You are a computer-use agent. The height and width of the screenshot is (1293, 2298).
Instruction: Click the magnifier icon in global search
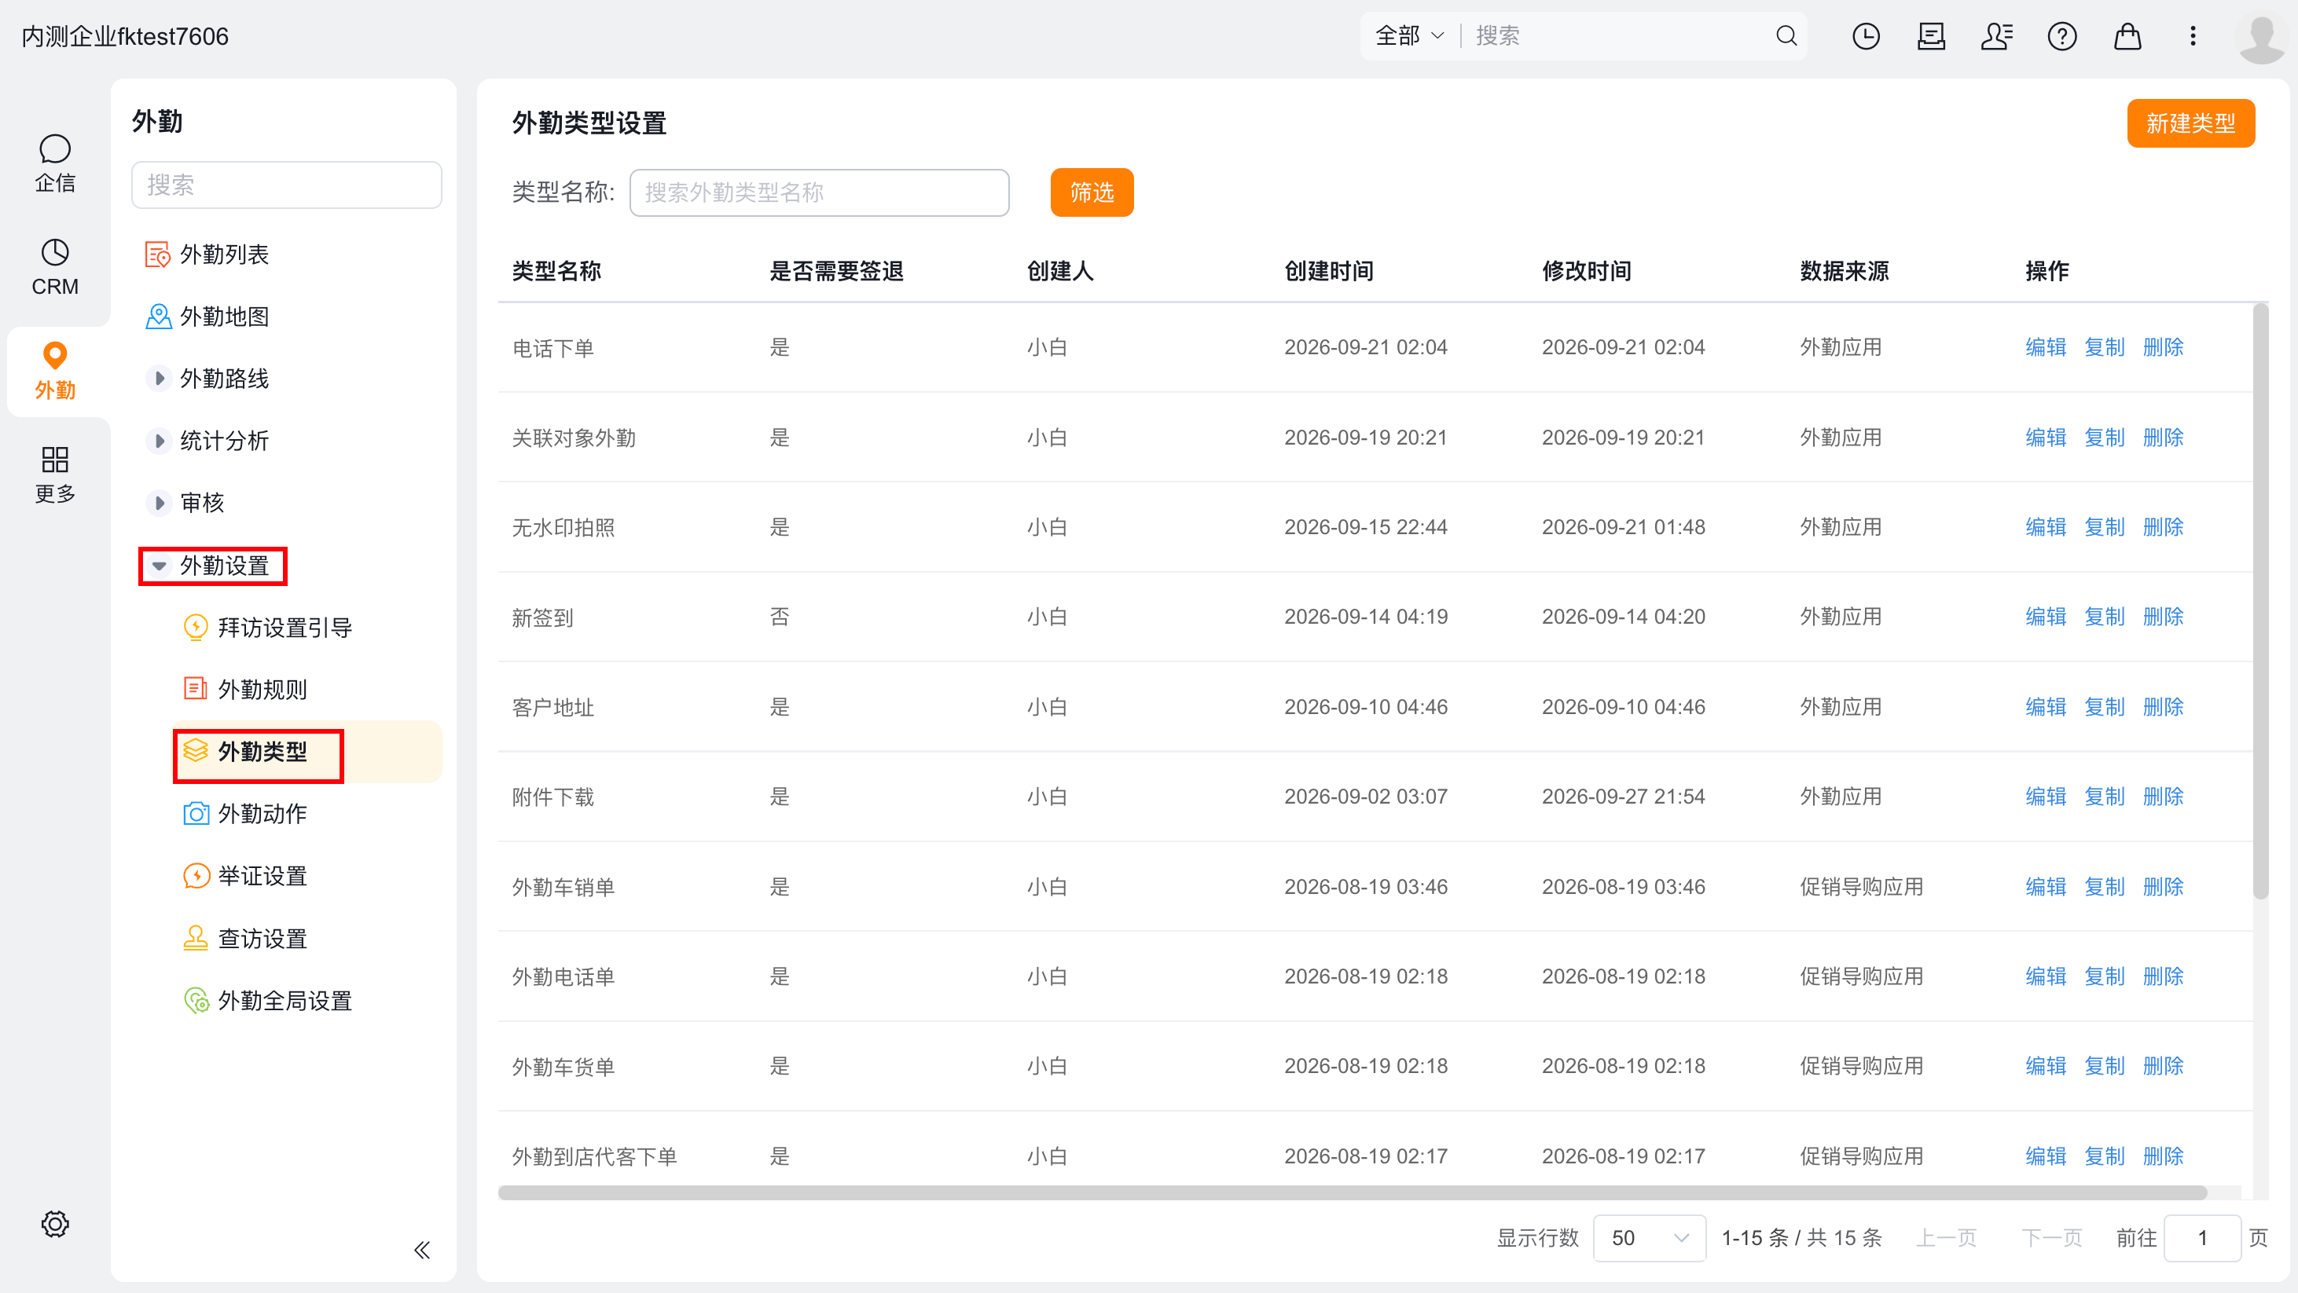(1786, 35)
